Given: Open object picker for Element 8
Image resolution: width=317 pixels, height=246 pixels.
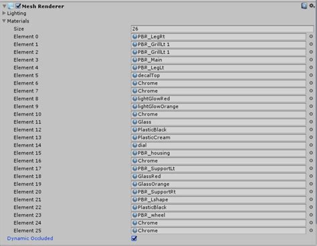Looking at the screenshot, I should [x=311, y=99].
